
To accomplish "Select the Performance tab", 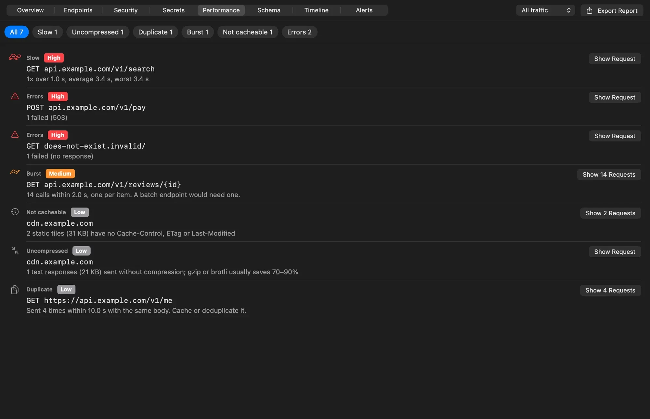I will pos(221,10).
